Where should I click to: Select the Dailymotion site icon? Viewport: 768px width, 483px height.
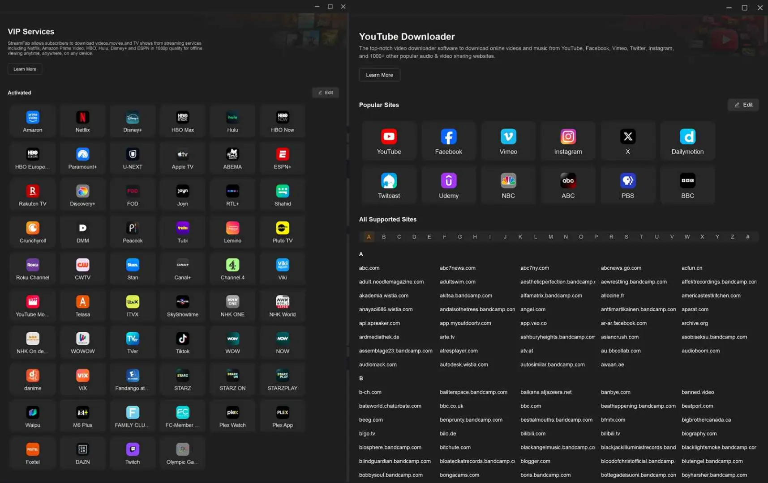click(x=687, y=141)
